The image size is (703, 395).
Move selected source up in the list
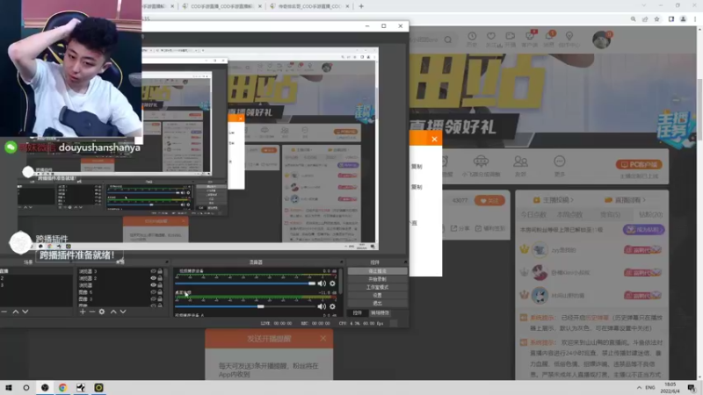[113, 312]
